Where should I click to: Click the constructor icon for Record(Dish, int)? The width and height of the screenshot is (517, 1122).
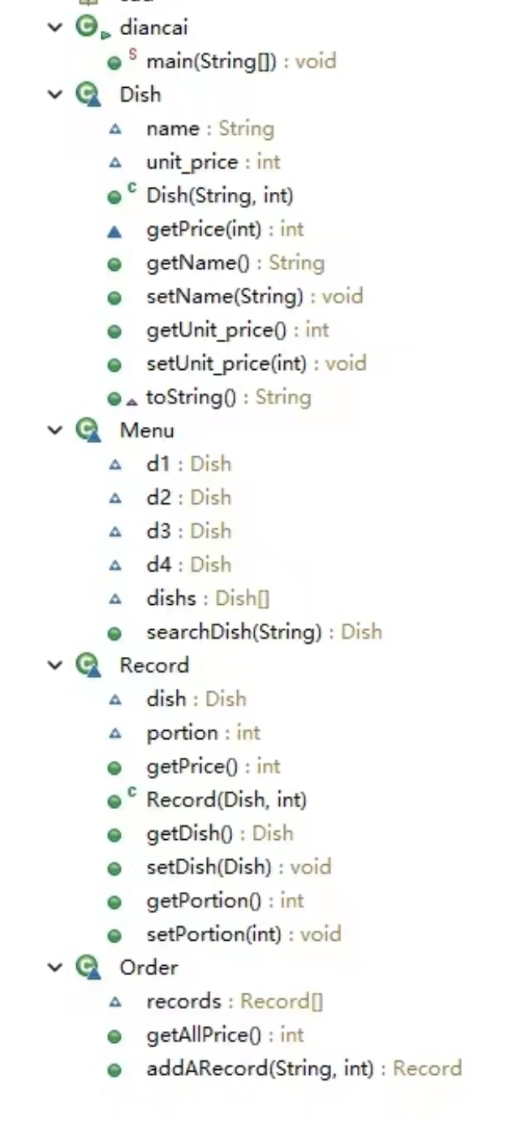click(x=114, y=801)
